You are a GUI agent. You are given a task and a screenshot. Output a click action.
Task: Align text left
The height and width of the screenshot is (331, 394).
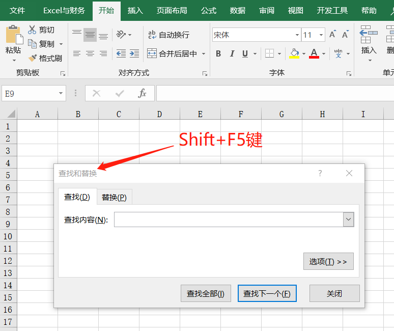(77, 53)
